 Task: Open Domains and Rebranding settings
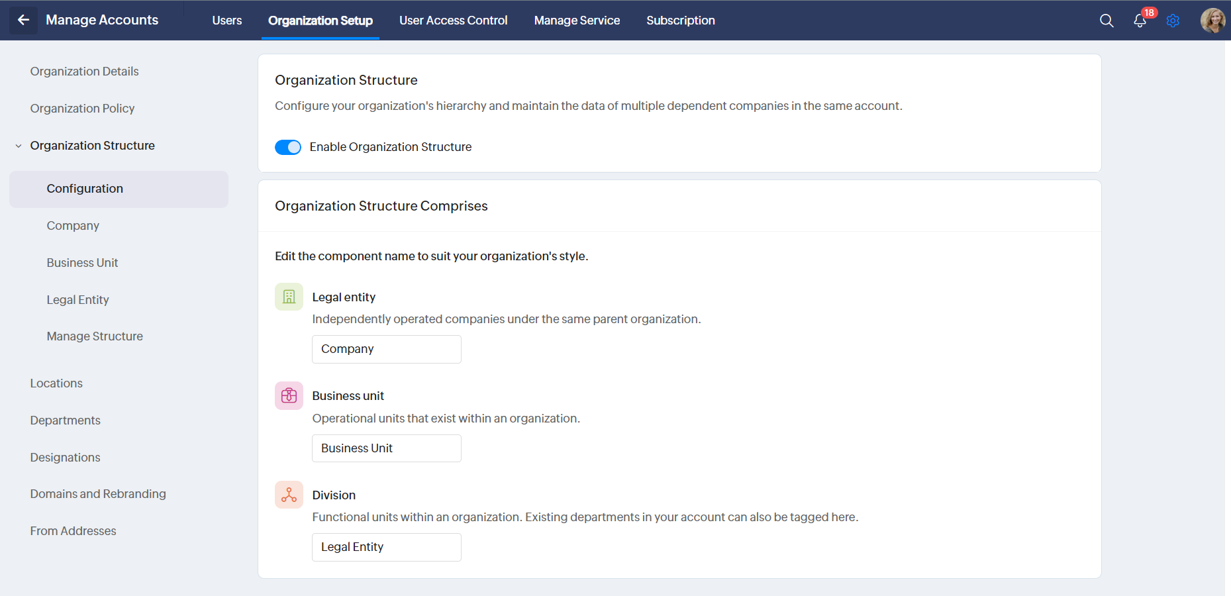point(98,494)
